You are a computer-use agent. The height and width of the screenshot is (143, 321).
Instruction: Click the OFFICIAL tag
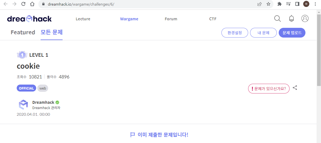(26, 88)
